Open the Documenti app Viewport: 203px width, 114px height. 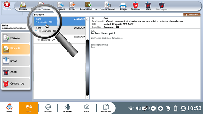pyautogui.click(x=106, y=108)
